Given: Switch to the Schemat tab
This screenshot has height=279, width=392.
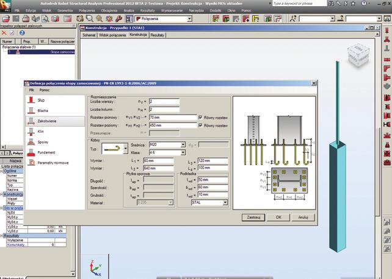Looking at the screenshot, I should (x=89, y=35).
